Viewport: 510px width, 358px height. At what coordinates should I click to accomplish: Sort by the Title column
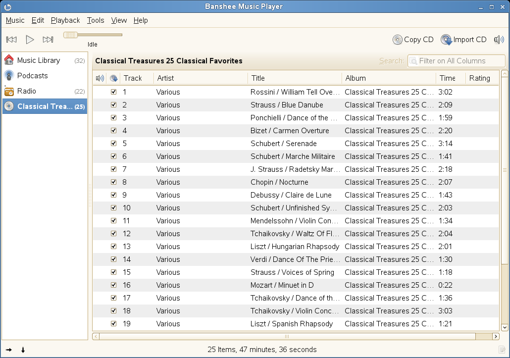point(295,78)
